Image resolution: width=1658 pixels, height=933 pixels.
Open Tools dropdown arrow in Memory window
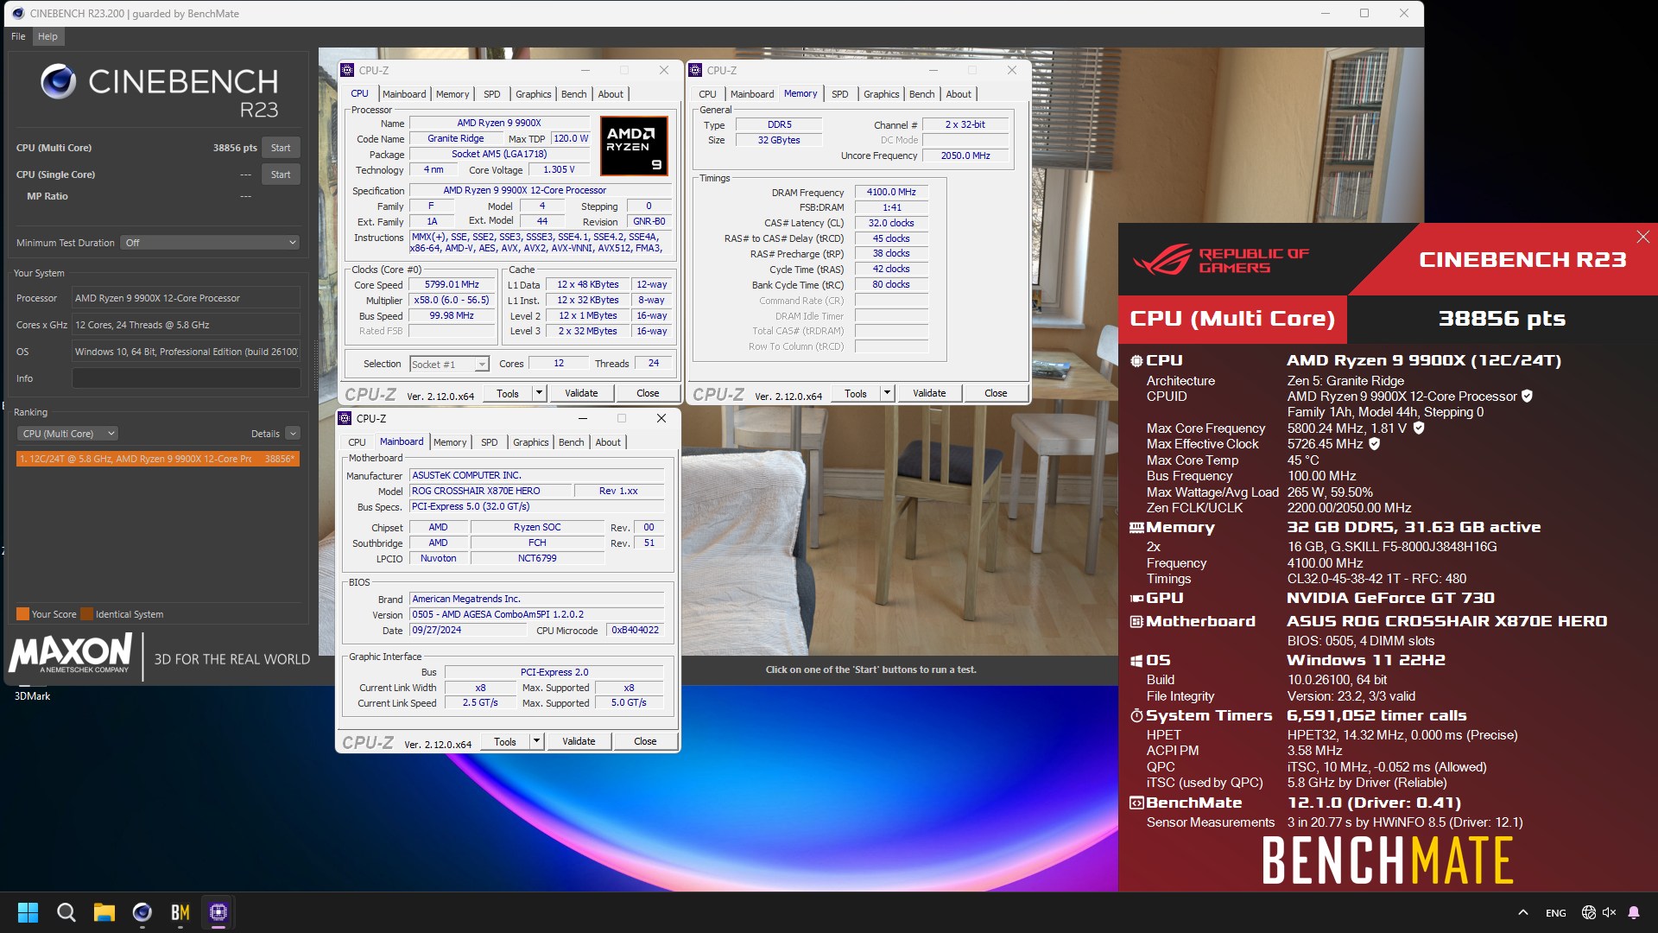point(887,393)
